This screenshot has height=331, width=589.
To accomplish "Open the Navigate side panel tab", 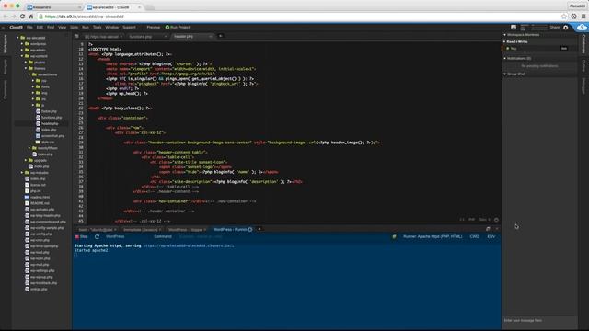I will (6, 66).
